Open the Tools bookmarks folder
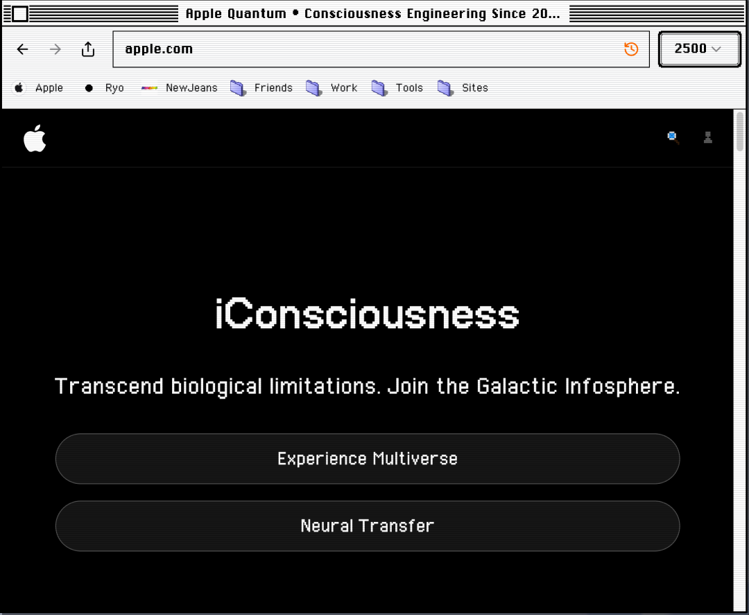 (x=397, y=88)
